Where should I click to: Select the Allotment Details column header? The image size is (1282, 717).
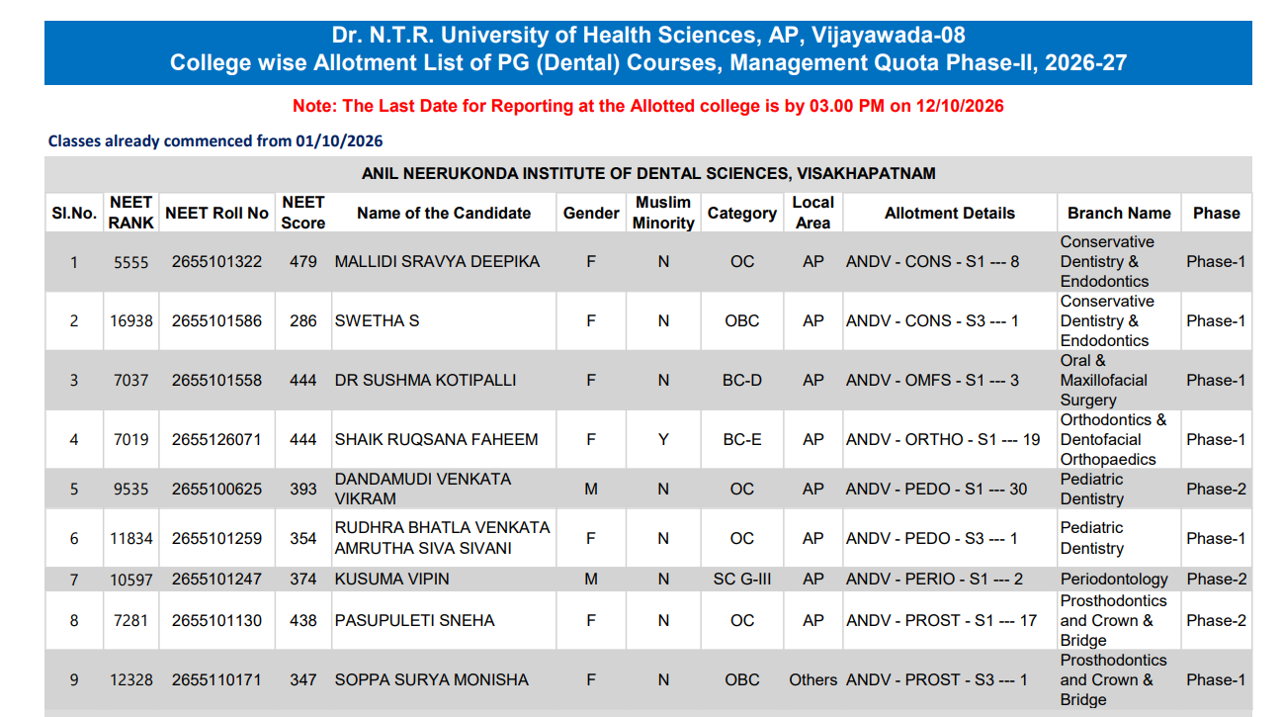coord(950,213)
